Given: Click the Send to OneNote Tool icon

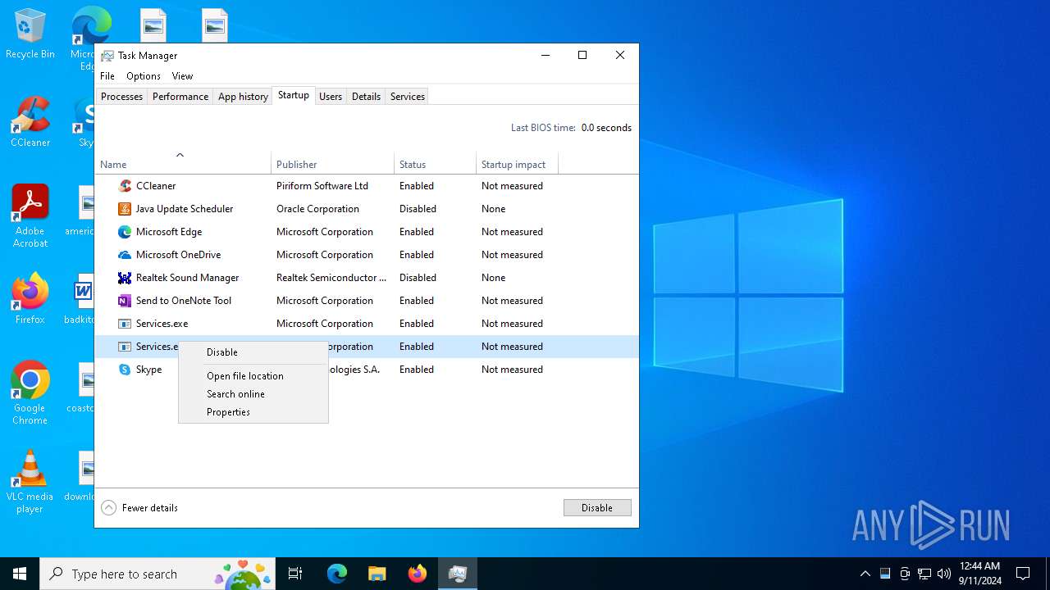Looking at the screenshot, I should (125, 301).
